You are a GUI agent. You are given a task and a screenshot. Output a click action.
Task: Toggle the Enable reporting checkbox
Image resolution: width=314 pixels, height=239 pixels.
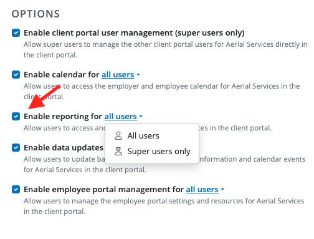coord(16,117)
